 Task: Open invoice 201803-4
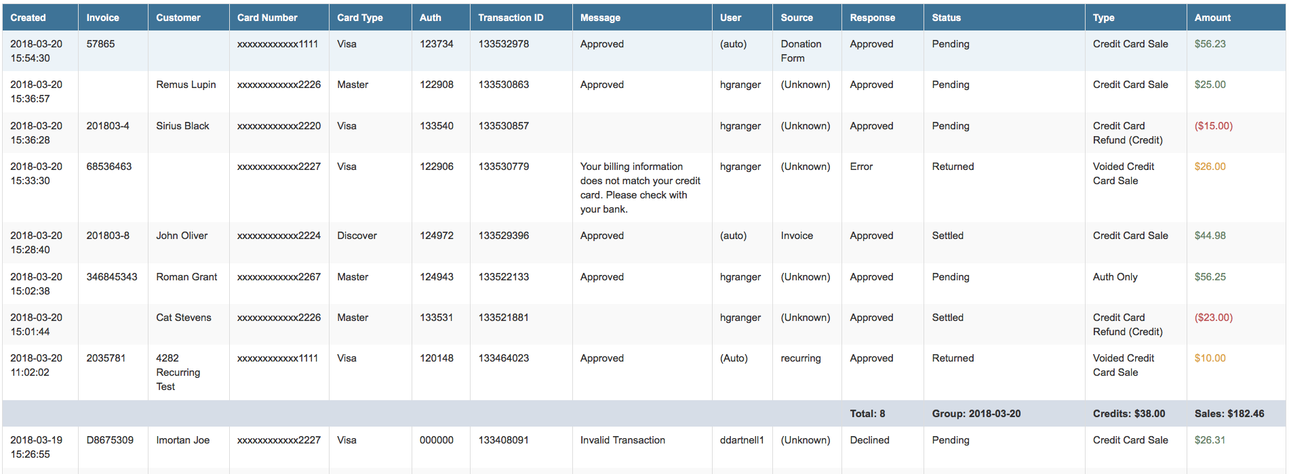107,126
